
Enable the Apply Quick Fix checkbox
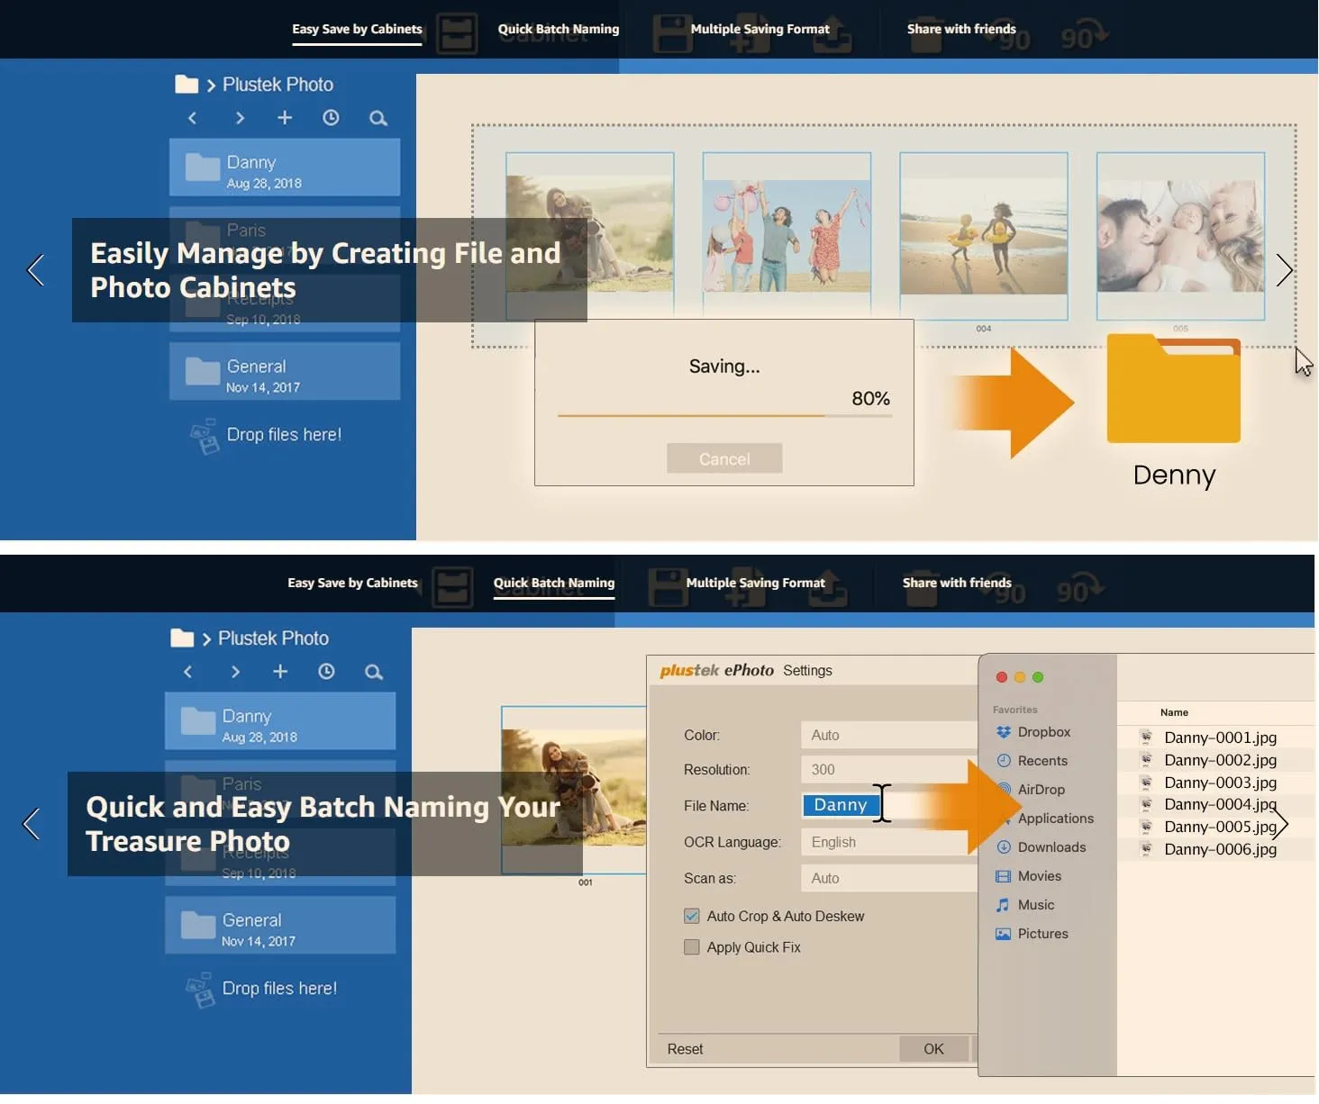(x=692, y=947)
